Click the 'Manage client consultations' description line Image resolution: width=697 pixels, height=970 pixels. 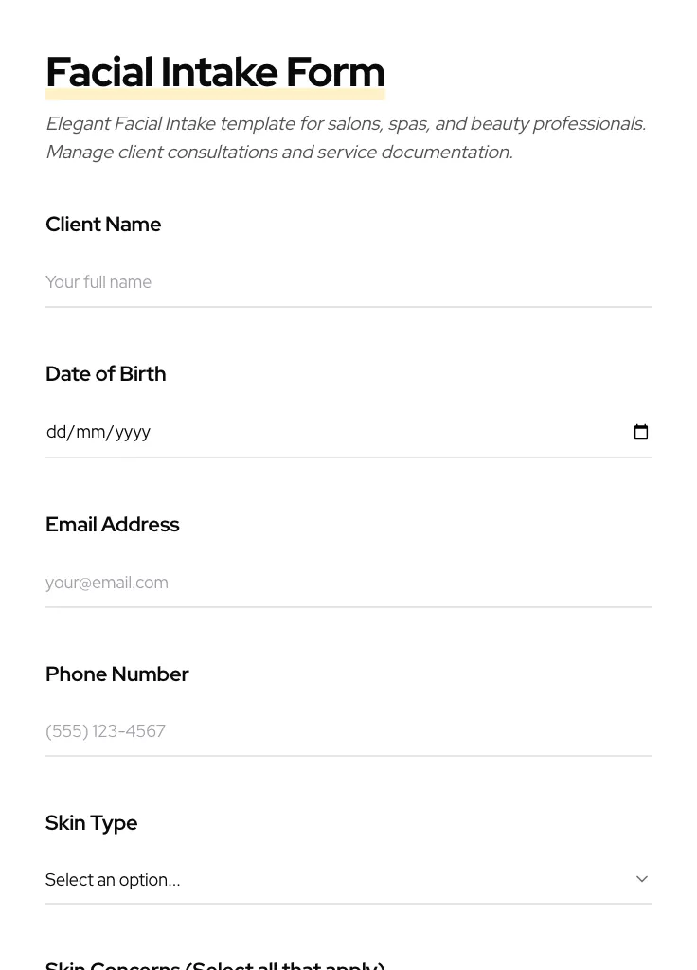[278, 153]
